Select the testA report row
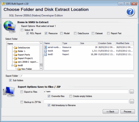This screenshot has width=139, height=122. pyautogui.click(x=89, y=51)
